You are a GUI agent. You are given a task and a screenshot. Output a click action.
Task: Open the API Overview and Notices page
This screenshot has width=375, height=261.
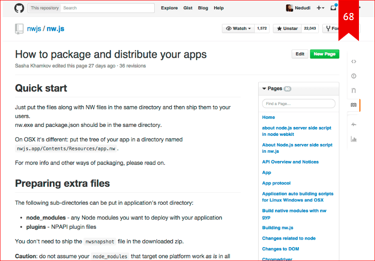(x=290, y=162)
